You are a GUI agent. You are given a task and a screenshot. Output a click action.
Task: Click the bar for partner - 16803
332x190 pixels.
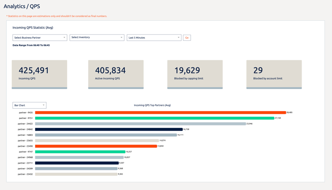tap(106, 135)
